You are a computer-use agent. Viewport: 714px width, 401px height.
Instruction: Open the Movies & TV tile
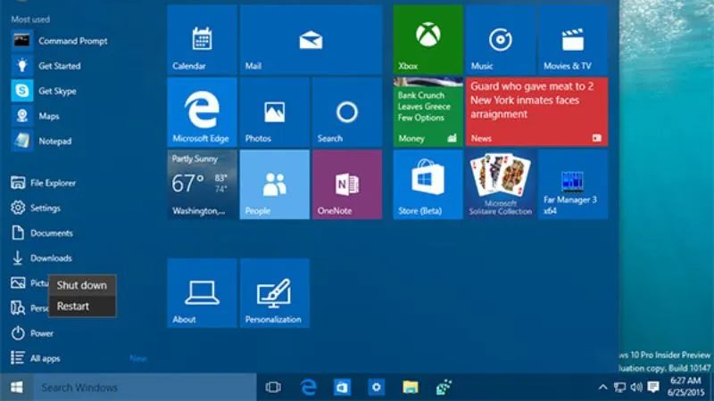572,39
